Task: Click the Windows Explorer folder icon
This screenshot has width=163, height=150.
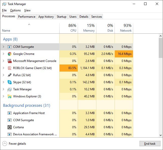Action: pyautogui.click(x=10, y=96)
